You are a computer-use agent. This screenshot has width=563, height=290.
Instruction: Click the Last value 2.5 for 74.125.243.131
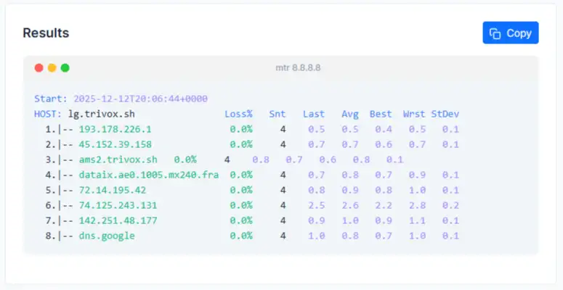[316, 205]
